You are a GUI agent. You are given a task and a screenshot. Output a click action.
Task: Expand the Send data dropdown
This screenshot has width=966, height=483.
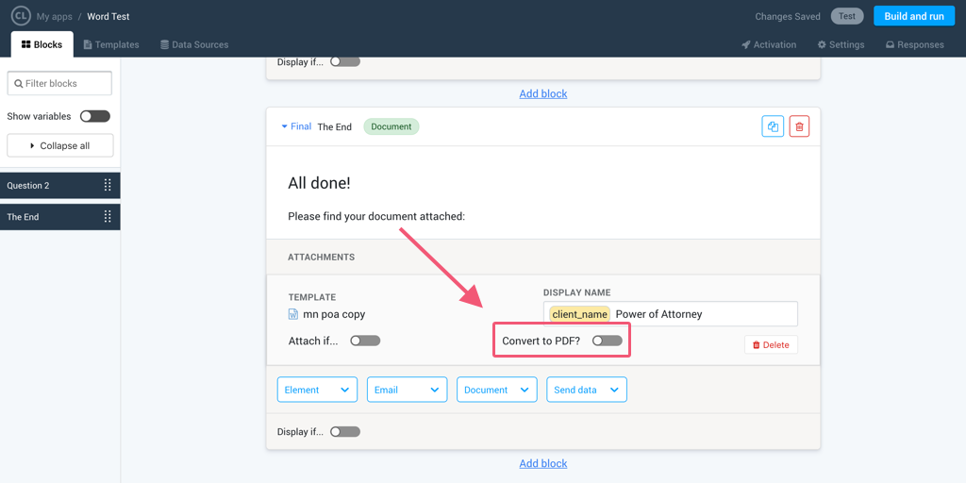pos(586,390)
